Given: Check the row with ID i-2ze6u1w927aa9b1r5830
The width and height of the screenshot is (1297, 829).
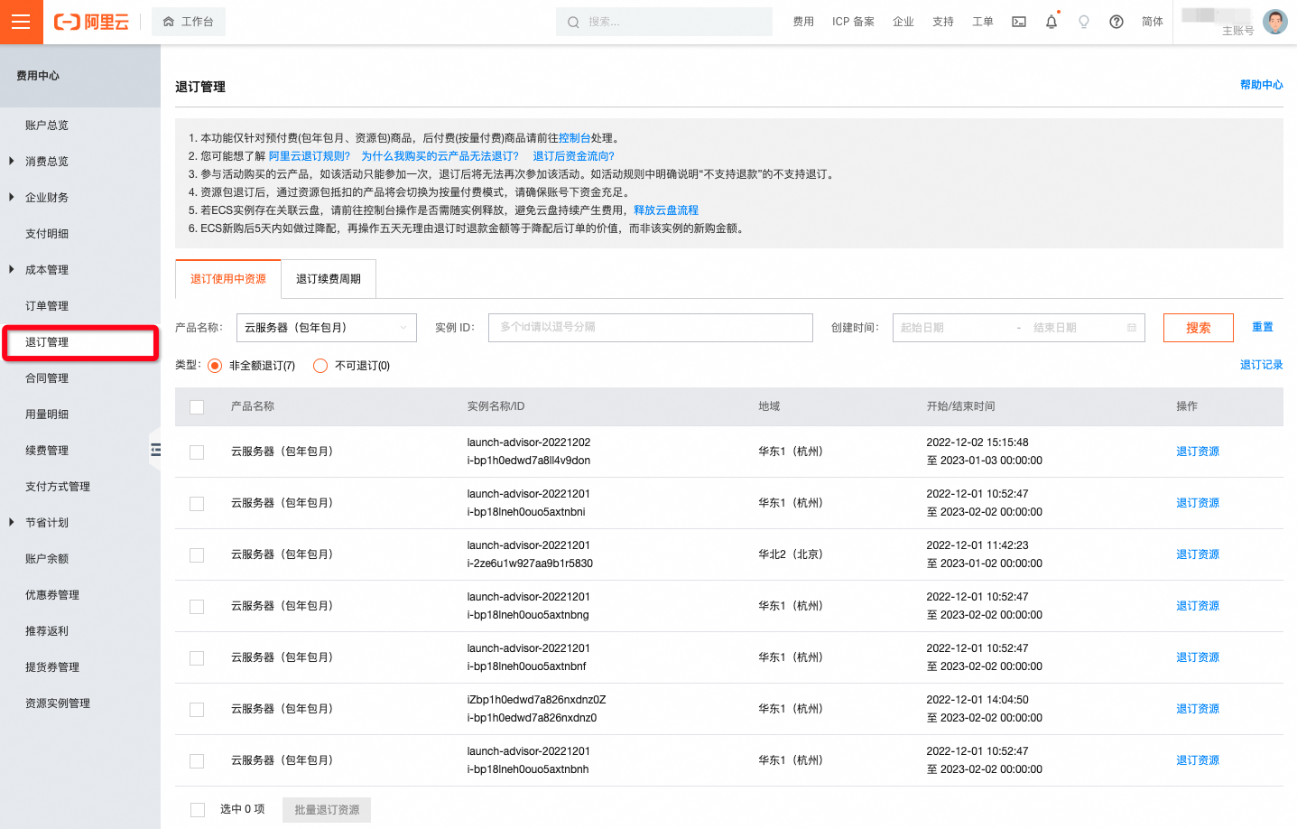Looking at the screenshot, I should (197, 555).
